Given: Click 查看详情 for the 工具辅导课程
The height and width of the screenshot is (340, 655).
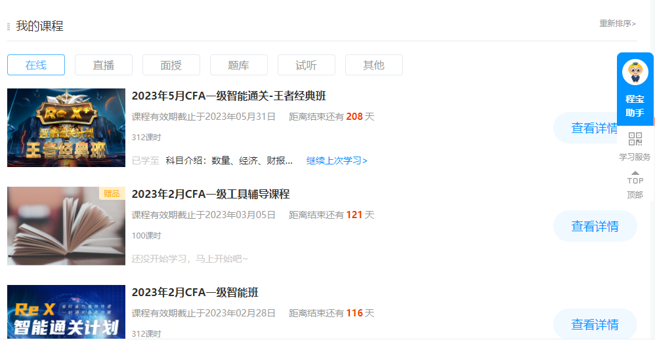Looking at the screenshot, I should [595, 226].
